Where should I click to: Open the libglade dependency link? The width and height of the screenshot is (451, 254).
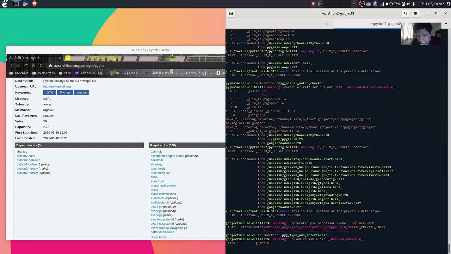pyautogui.click(x=22, y=152)
